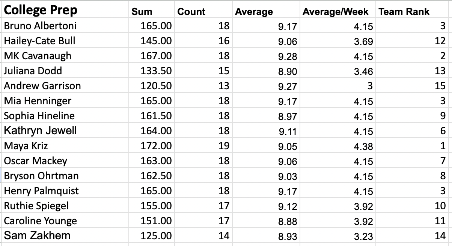
Task: Click MK Cavanaugh's team rank of 2
Action: pos(413,56)
